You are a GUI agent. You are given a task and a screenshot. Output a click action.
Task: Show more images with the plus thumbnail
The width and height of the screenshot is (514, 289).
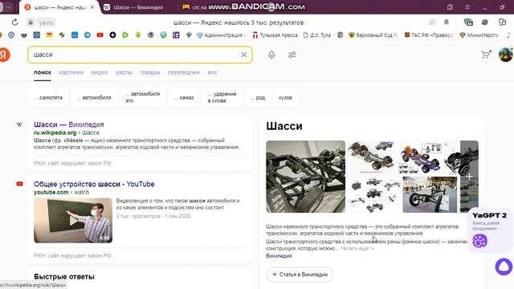[x=469, y=177]
